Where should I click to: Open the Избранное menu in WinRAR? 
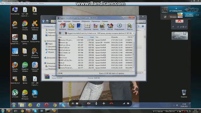pyautogui.click(x=85, y=21)
